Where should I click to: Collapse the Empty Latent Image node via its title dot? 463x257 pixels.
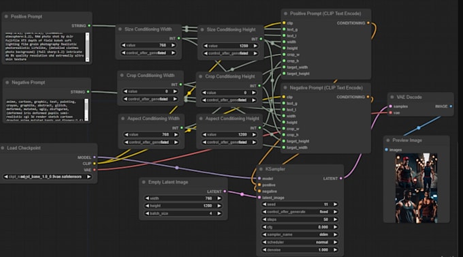(x=144, y=182)
